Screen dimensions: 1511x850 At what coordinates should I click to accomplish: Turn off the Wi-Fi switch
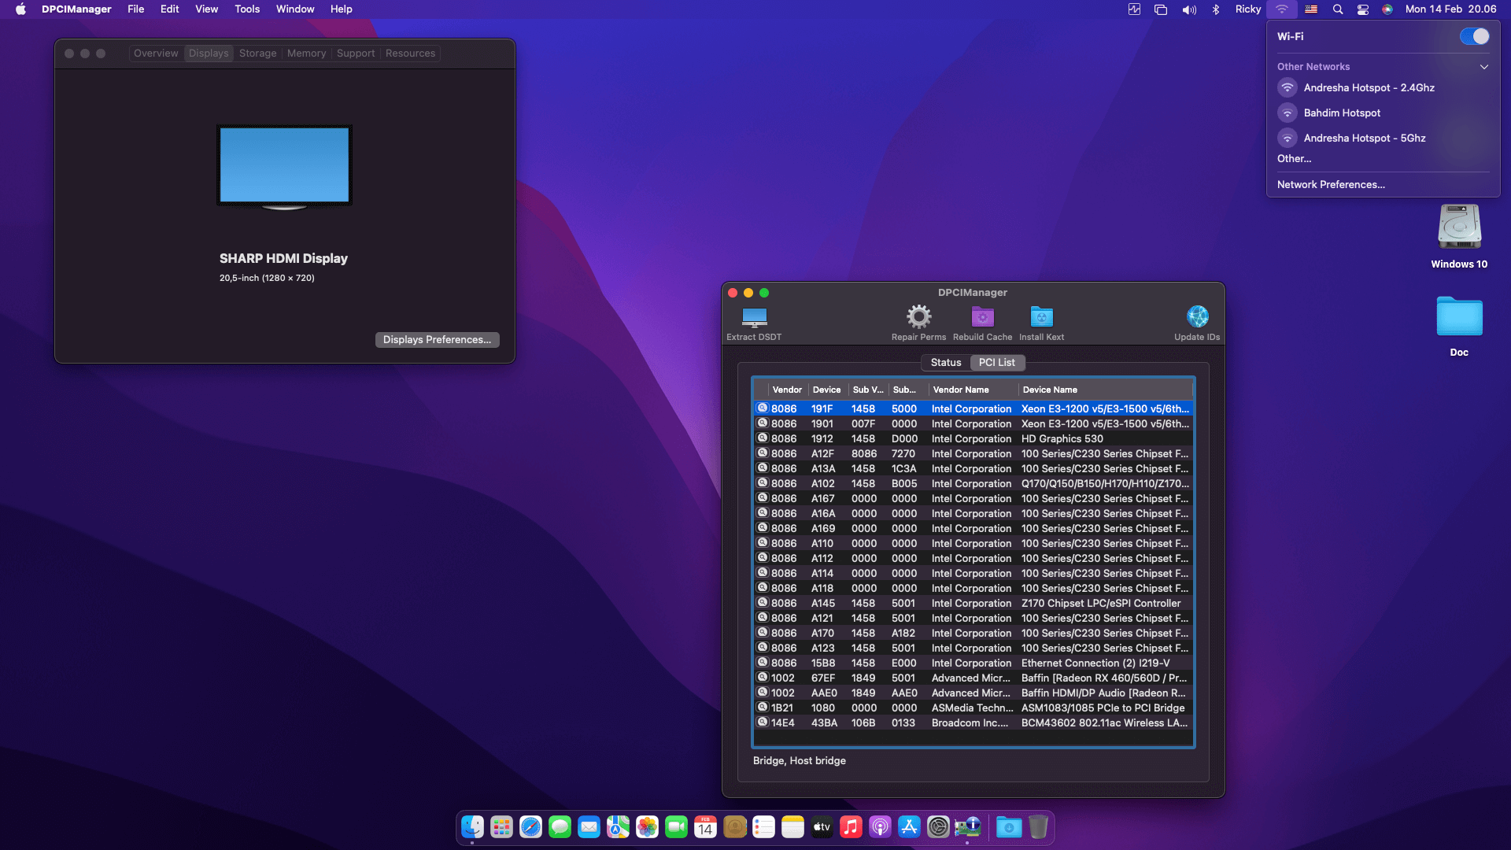[1474, 36]
